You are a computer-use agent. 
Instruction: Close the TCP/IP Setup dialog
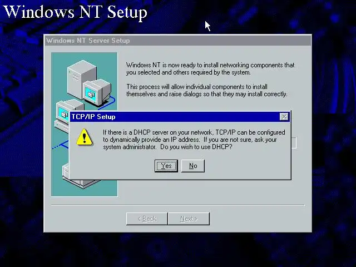click(x=284, y=117)
